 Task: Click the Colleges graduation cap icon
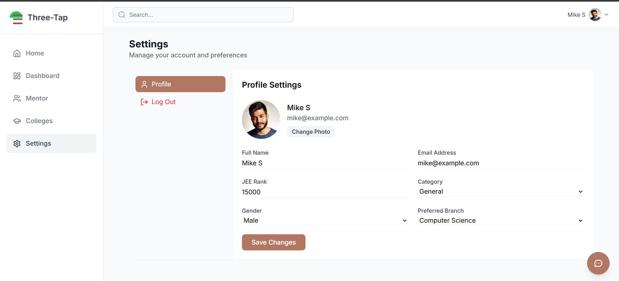tap(17, 121)
